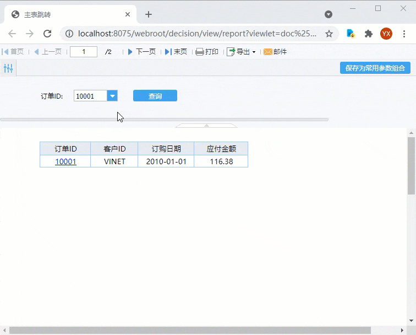Image resolution: width=416 pixels, height=335 pixels.
Task: Select the 主表跳转 browser tab
Action: coord(70,14)
